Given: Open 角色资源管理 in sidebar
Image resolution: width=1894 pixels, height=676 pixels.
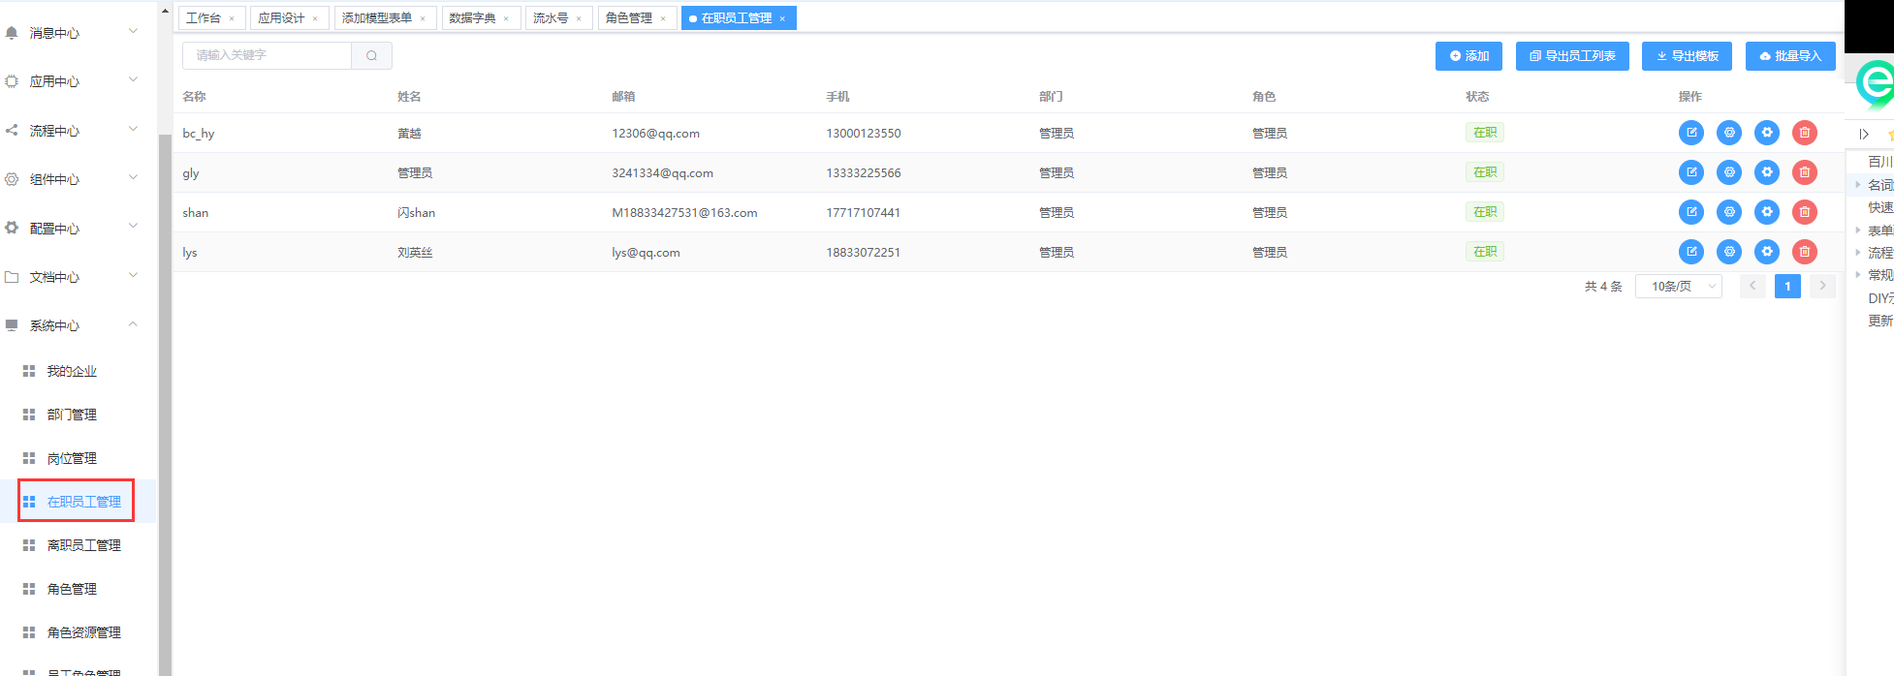Looking at the screenshot, I should (84, 632).
